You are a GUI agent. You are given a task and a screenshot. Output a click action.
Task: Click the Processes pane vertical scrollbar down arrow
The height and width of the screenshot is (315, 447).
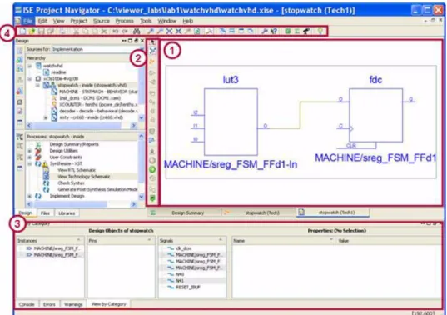tap(142, 197)
